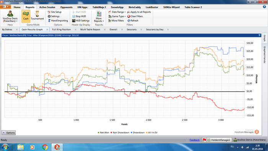Switch to the Opponents ribbon tab
Image resolution: width=268 pixels, height=151 pixels.
pyautogui.click(x=66, y=7)
